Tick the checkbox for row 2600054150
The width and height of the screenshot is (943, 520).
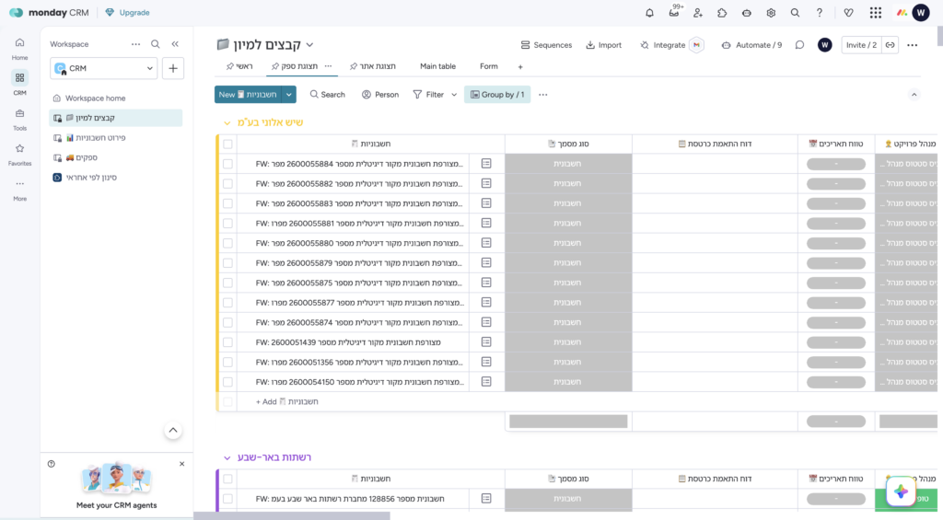(x=228, y=382)
